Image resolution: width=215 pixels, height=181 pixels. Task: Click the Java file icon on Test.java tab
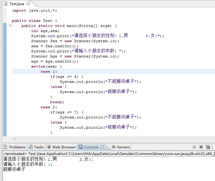tap(6, 4)
